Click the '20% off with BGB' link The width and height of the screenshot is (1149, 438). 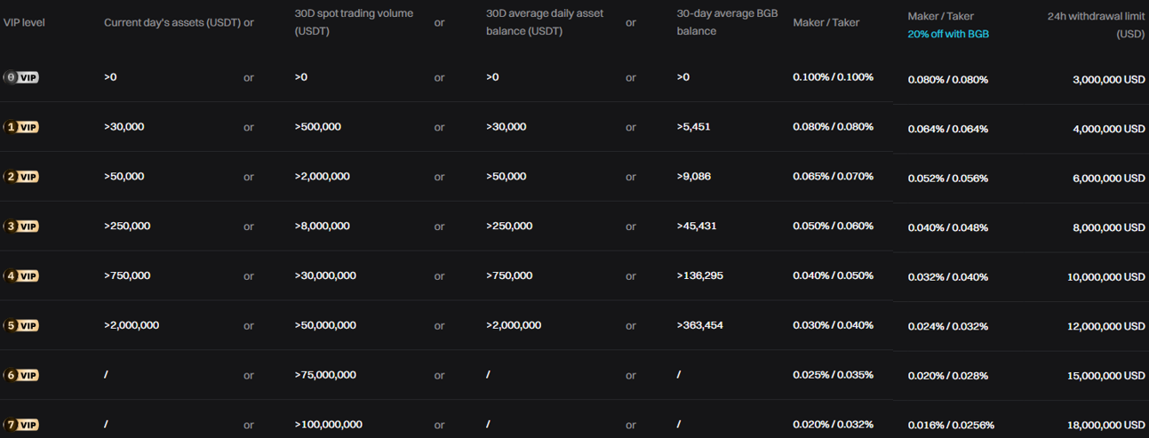point(947,34)
